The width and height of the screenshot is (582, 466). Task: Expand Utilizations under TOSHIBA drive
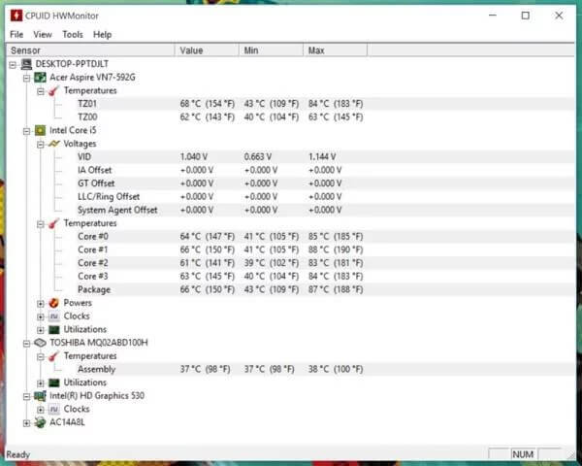(x=41, y=383)
